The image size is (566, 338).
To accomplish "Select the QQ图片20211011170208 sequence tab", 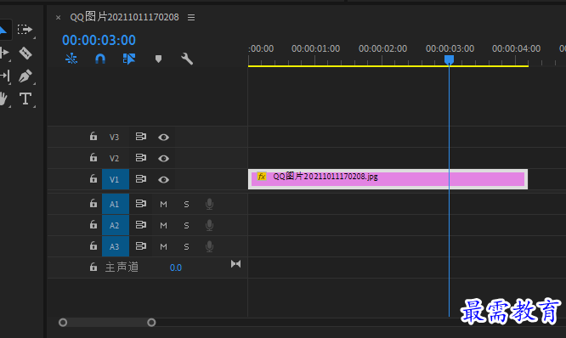I will 125,17.
